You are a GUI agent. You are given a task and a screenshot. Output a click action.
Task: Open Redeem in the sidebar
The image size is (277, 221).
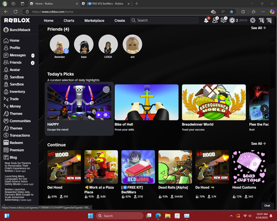[x=13, y=143]
